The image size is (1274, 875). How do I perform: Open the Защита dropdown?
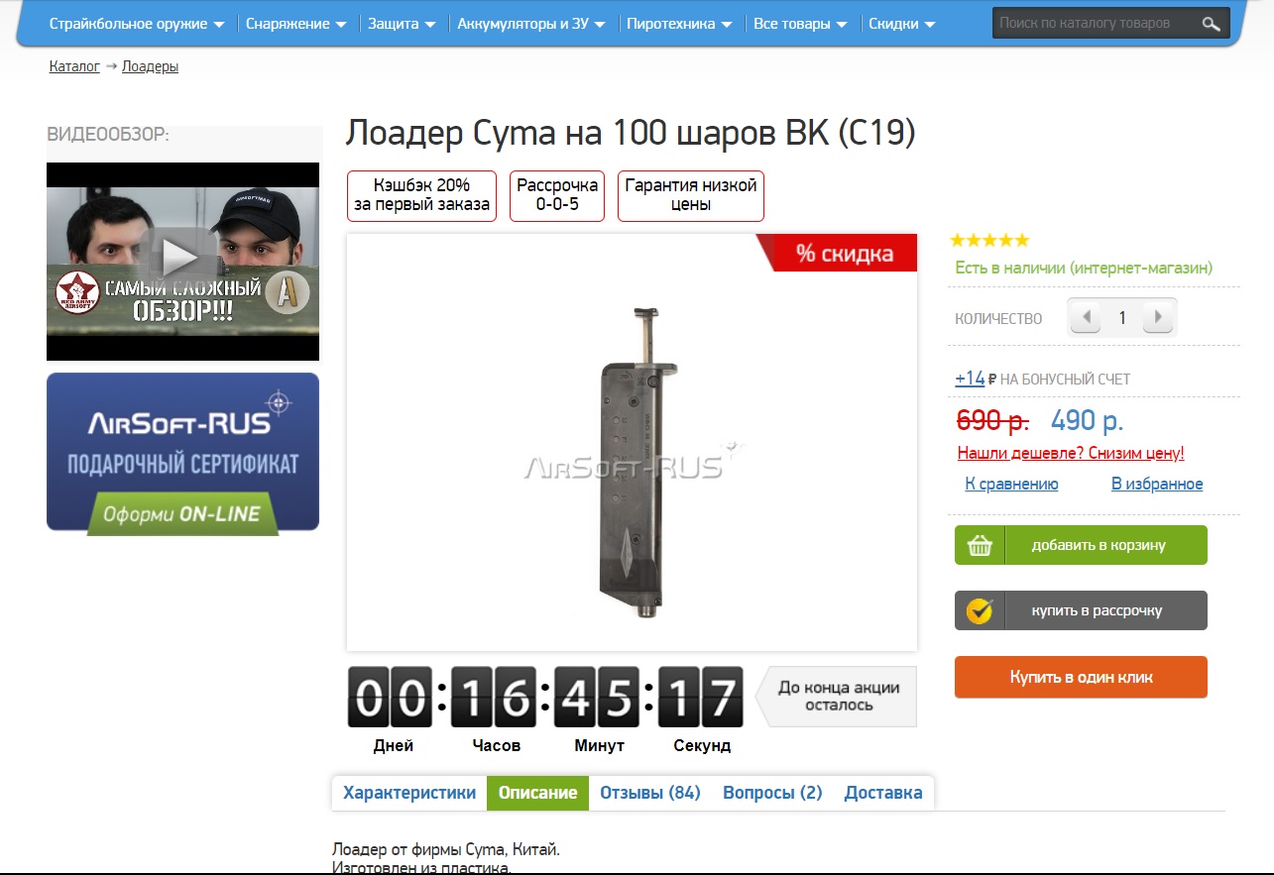coord(402,24)
